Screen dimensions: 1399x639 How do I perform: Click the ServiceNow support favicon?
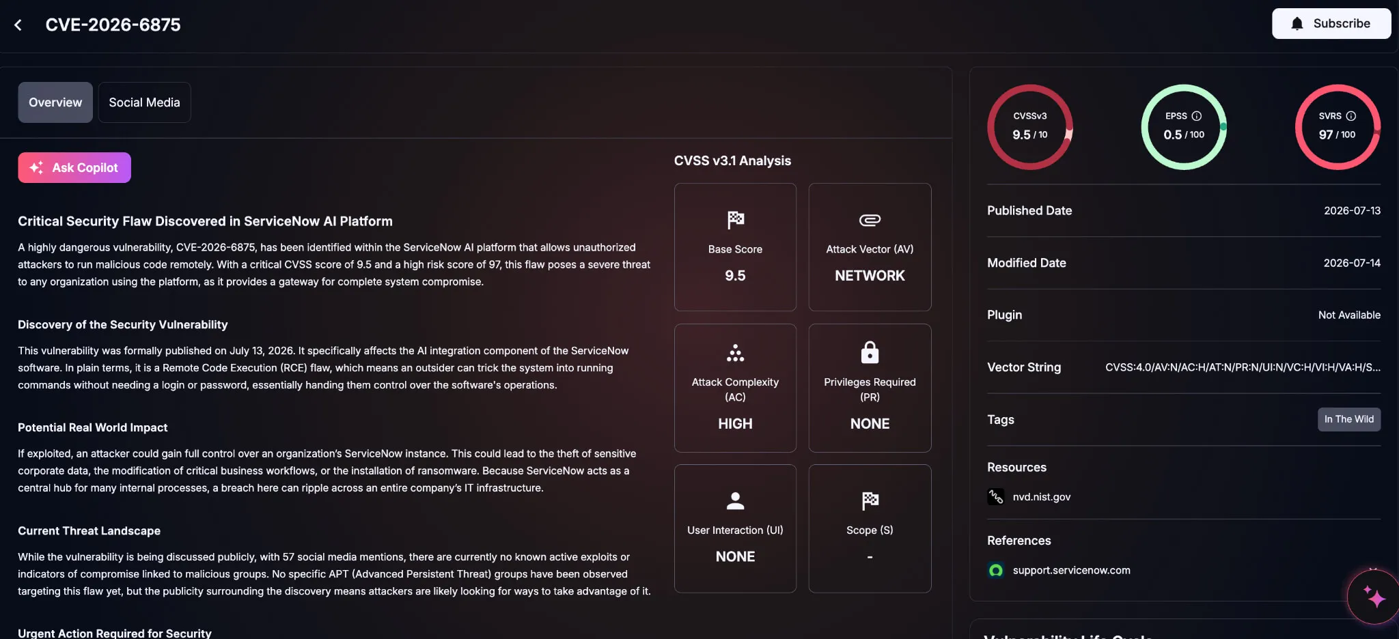(x=995, y=570)
